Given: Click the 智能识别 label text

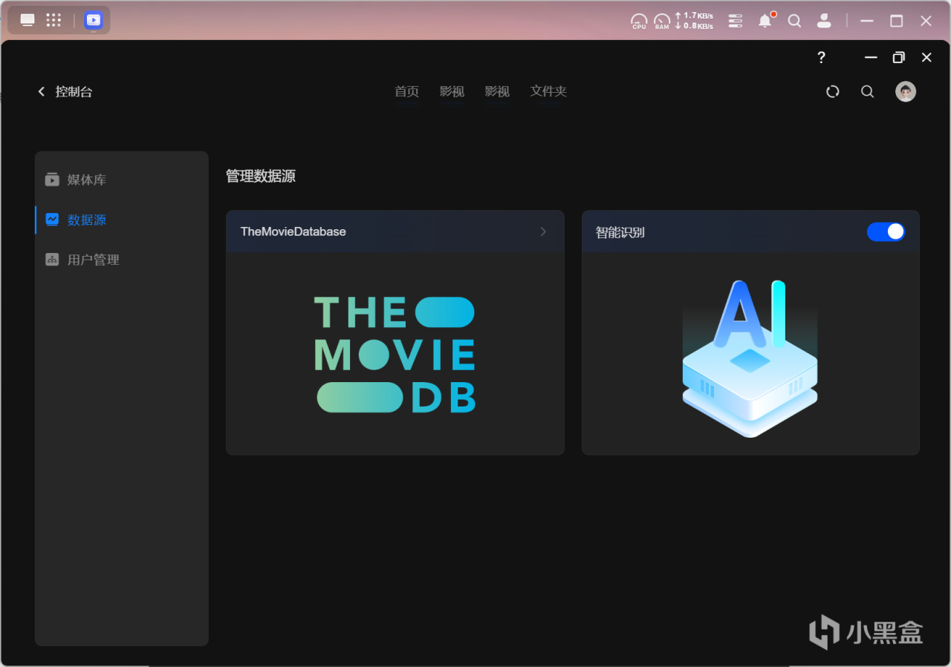Looking at the screenshot, I should [x=620, y=232].
